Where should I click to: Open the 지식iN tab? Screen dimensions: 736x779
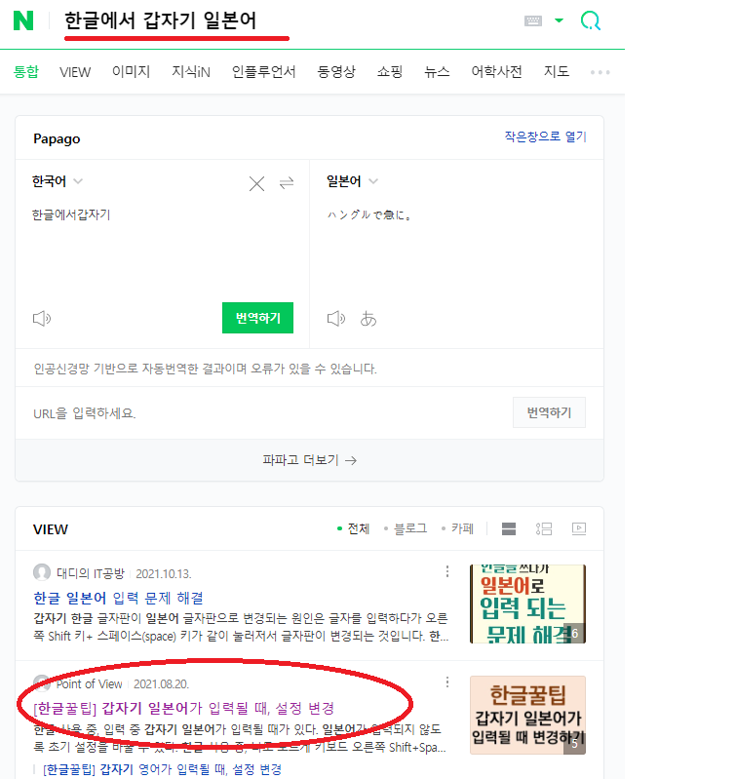coord(191,71)
